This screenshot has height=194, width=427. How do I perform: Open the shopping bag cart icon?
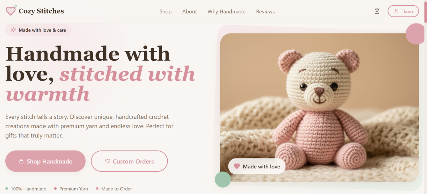tap(377, 11)
